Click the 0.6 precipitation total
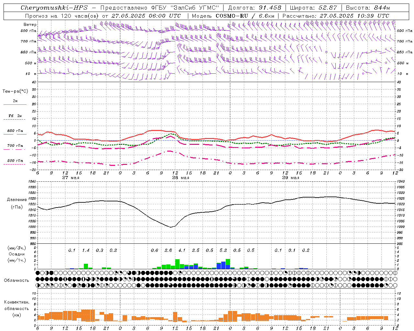The width and height of the screenshot is (414, 331). [x=155, y=250]
